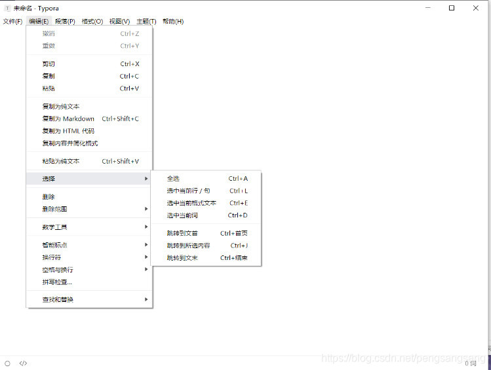Expand the 智能标点 submenu
The height and width of the screenshot is (370, 491).
click(90, 245)
